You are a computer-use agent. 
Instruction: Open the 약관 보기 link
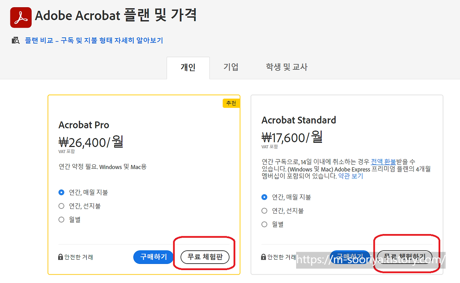coord(351,176)
